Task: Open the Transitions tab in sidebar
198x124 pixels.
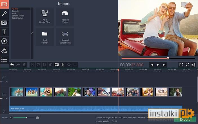Action: [4, 23]
